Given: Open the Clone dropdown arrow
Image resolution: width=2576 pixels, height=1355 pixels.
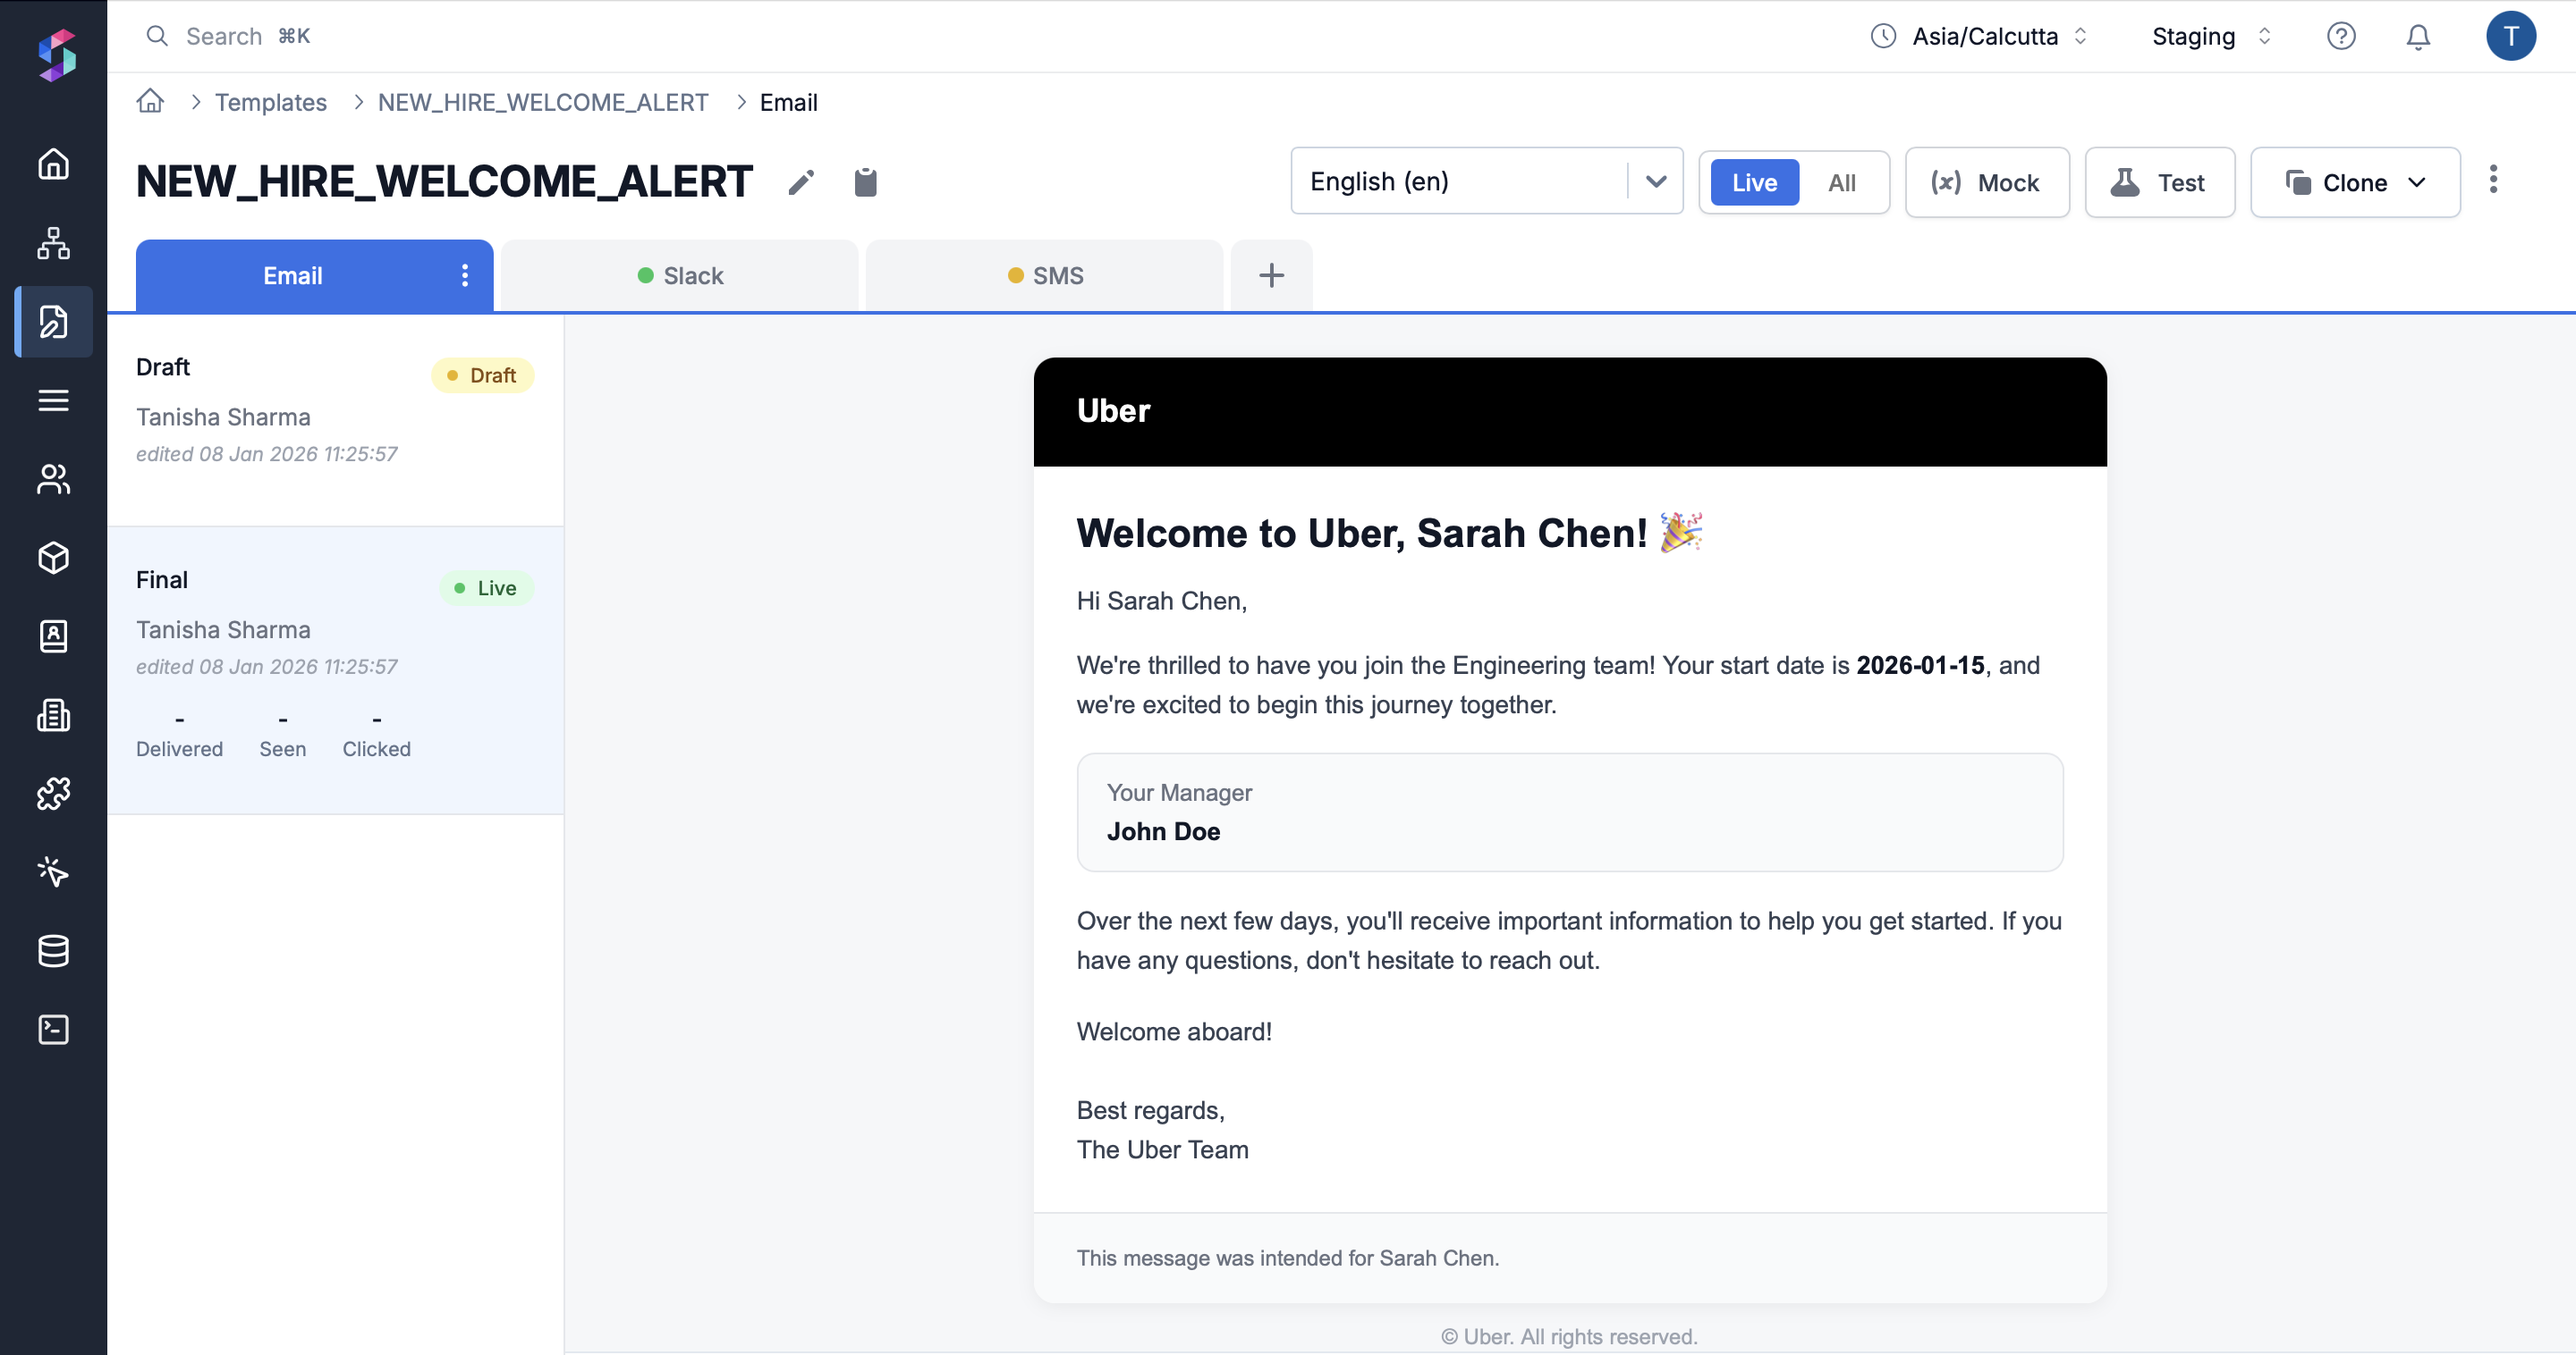Looking at the screenshot, I should pyautogui.click(x=2419, y=181).
